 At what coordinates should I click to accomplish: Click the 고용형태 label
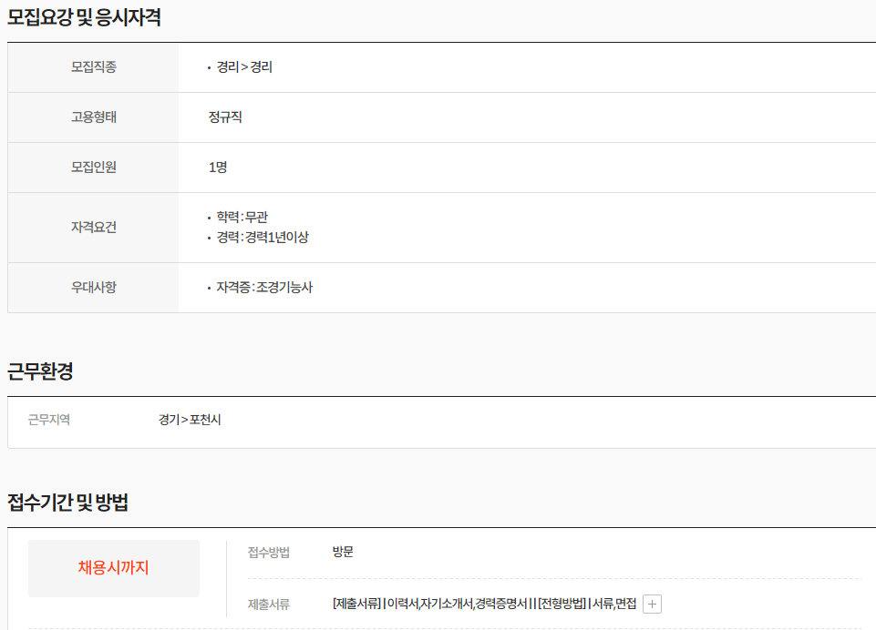(94, 117)
